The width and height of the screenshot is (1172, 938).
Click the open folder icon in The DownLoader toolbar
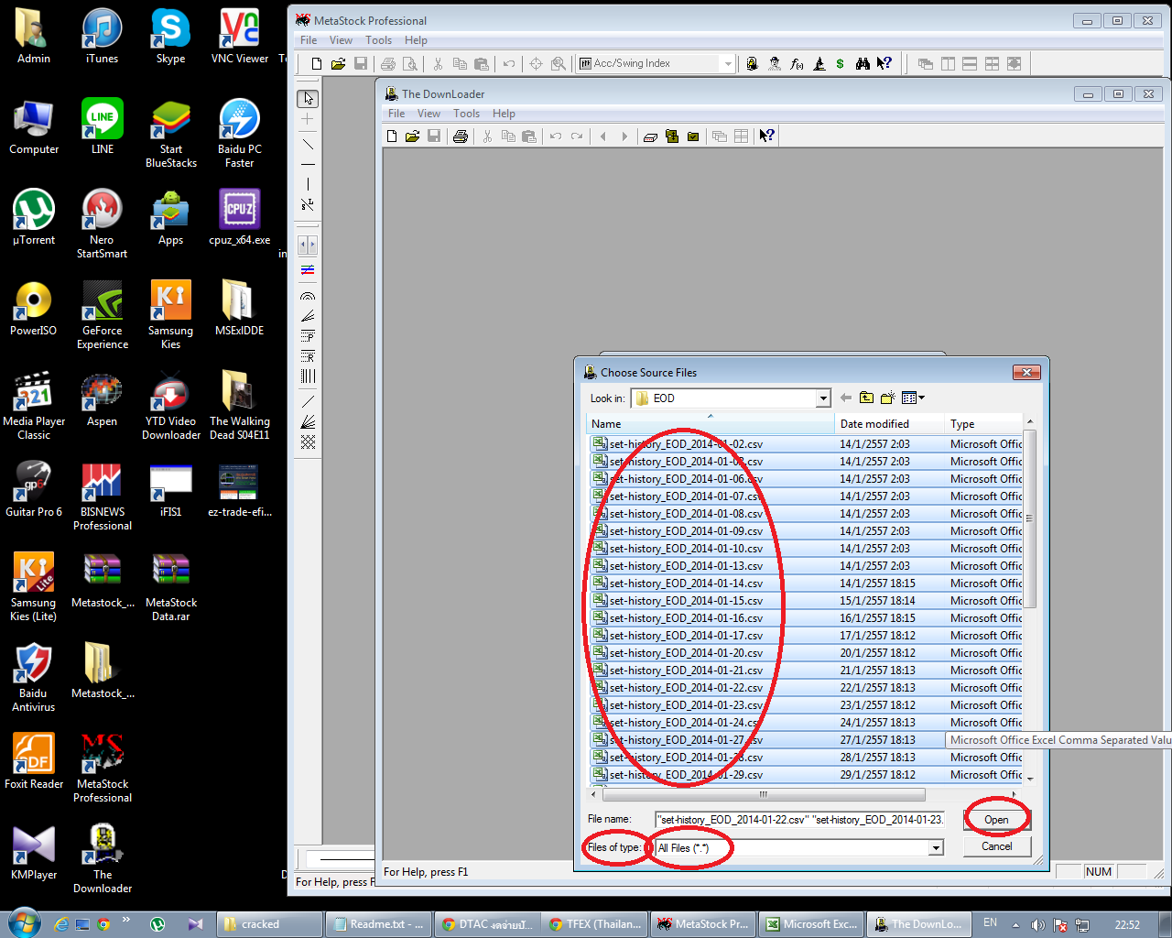pos(412,136)
